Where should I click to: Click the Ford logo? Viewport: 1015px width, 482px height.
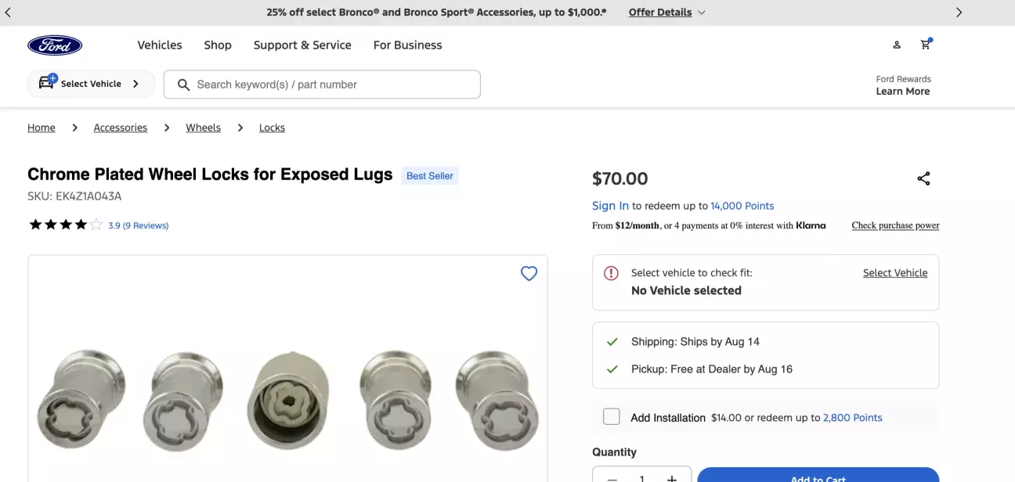55,45
